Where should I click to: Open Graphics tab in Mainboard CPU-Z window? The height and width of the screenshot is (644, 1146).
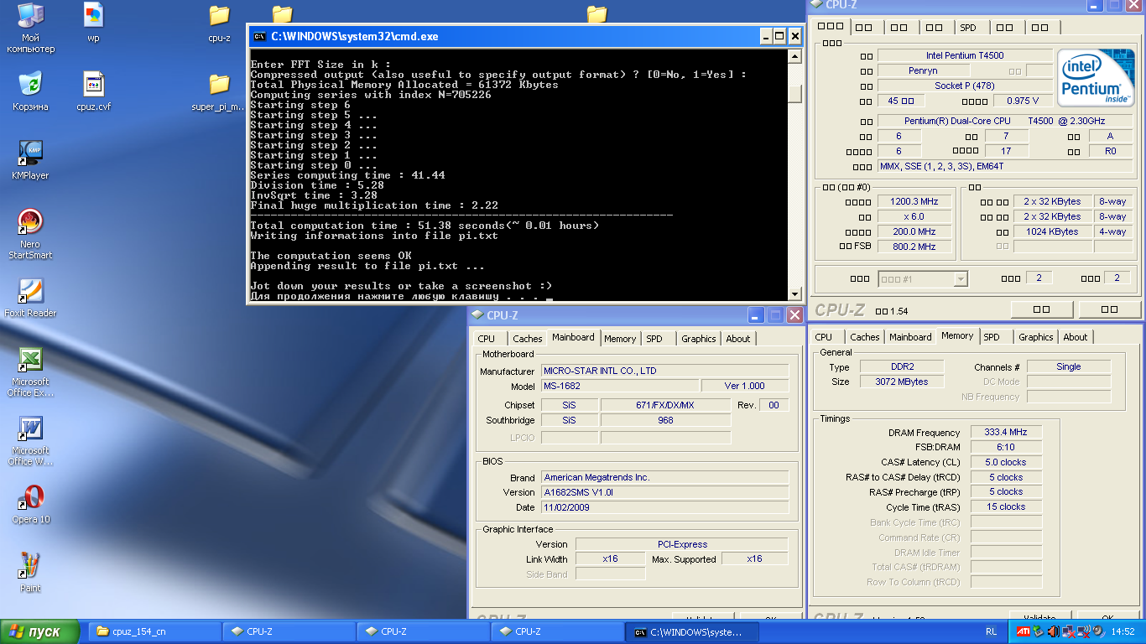pos(699,339)
